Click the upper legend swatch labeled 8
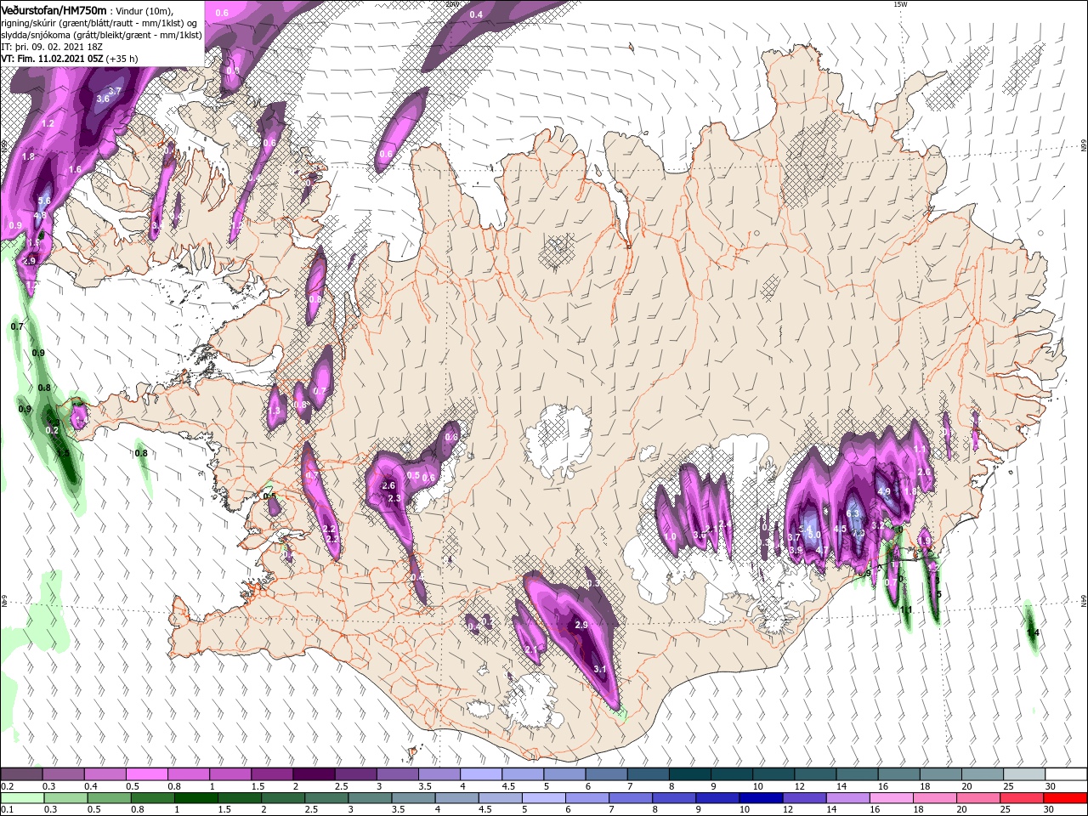 689,774
